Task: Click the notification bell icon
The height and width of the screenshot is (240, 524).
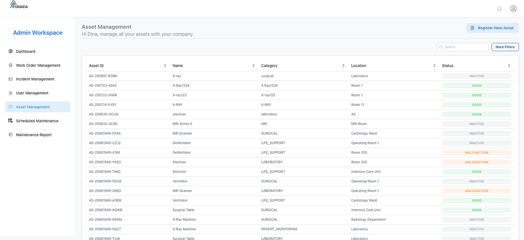Action: click(499, 9)
